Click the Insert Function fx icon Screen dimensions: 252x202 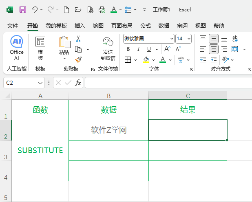[x=78, y=83]
